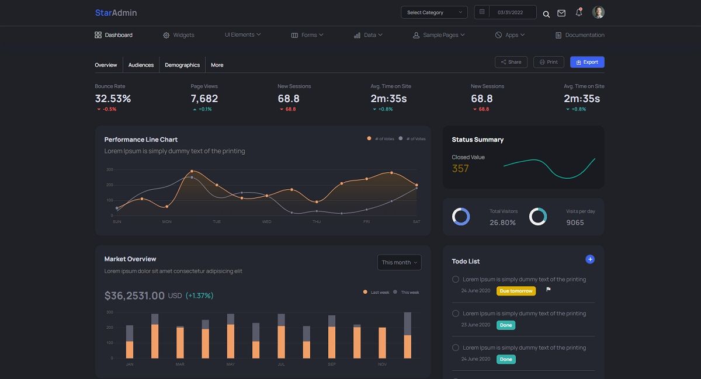The width and height of the screenshot is (701, 379).
Task: Select the Dashboard grid icon in the navbar
Action: point(99,35)
